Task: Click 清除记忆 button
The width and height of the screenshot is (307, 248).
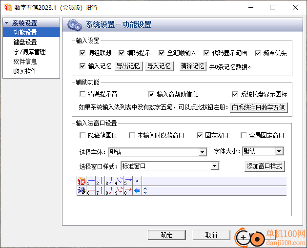Action: click(x=193, y=66)
